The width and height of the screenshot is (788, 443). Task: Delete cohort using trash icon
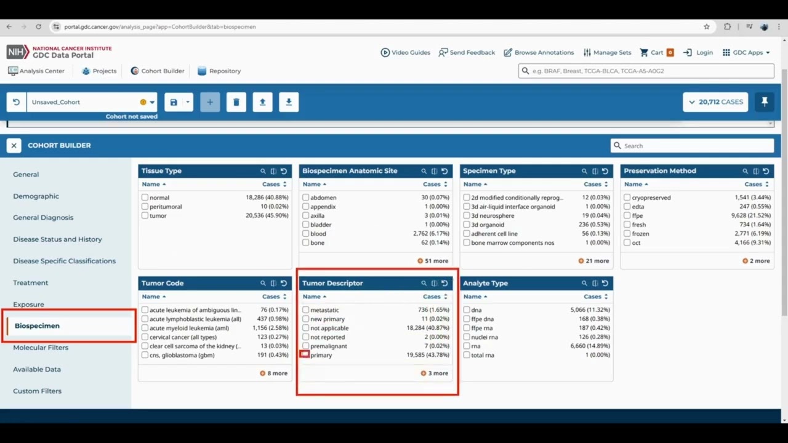pos(236,102)
